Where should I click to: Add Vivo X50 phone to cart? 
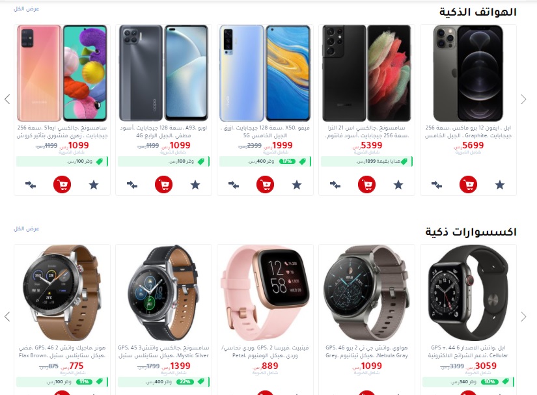[x=265, y=185]
